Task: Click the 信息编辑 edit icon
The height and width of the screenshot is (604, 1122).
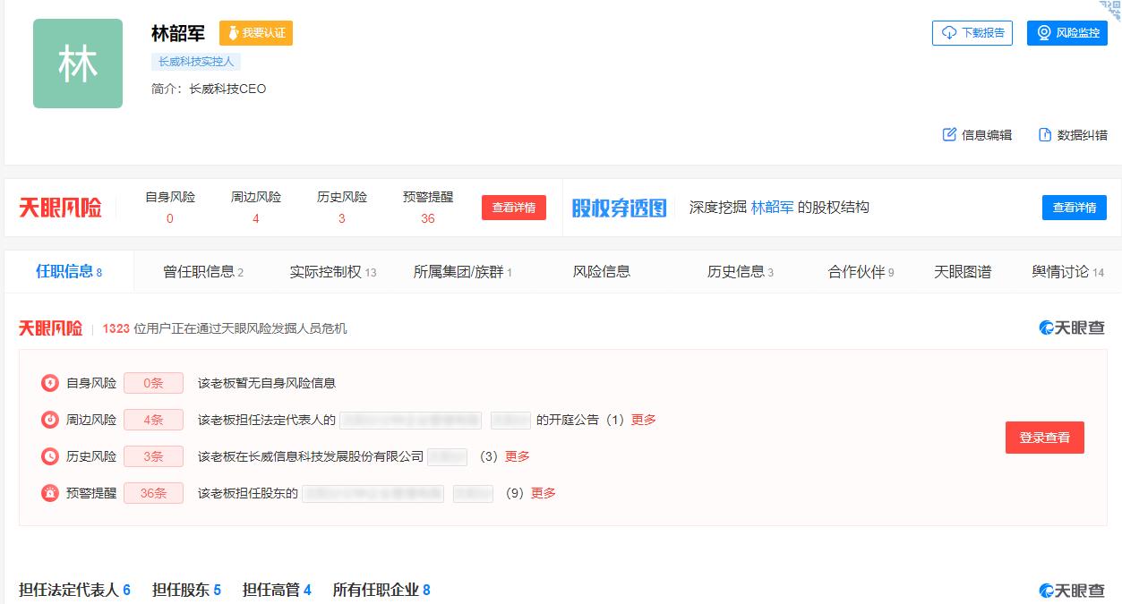Action: tap(950, 135)
